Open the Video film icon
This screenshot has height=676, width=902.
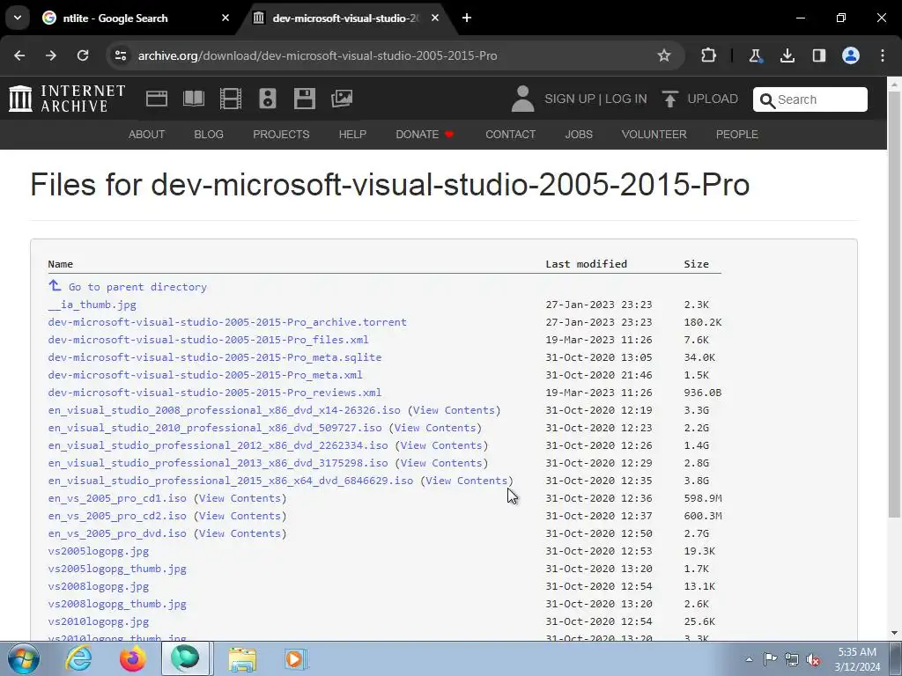point(231,99)
